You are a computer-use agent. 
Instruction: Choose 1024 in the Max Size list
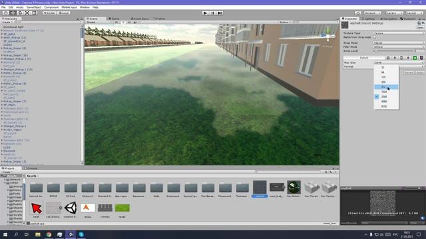coord(386,92)
